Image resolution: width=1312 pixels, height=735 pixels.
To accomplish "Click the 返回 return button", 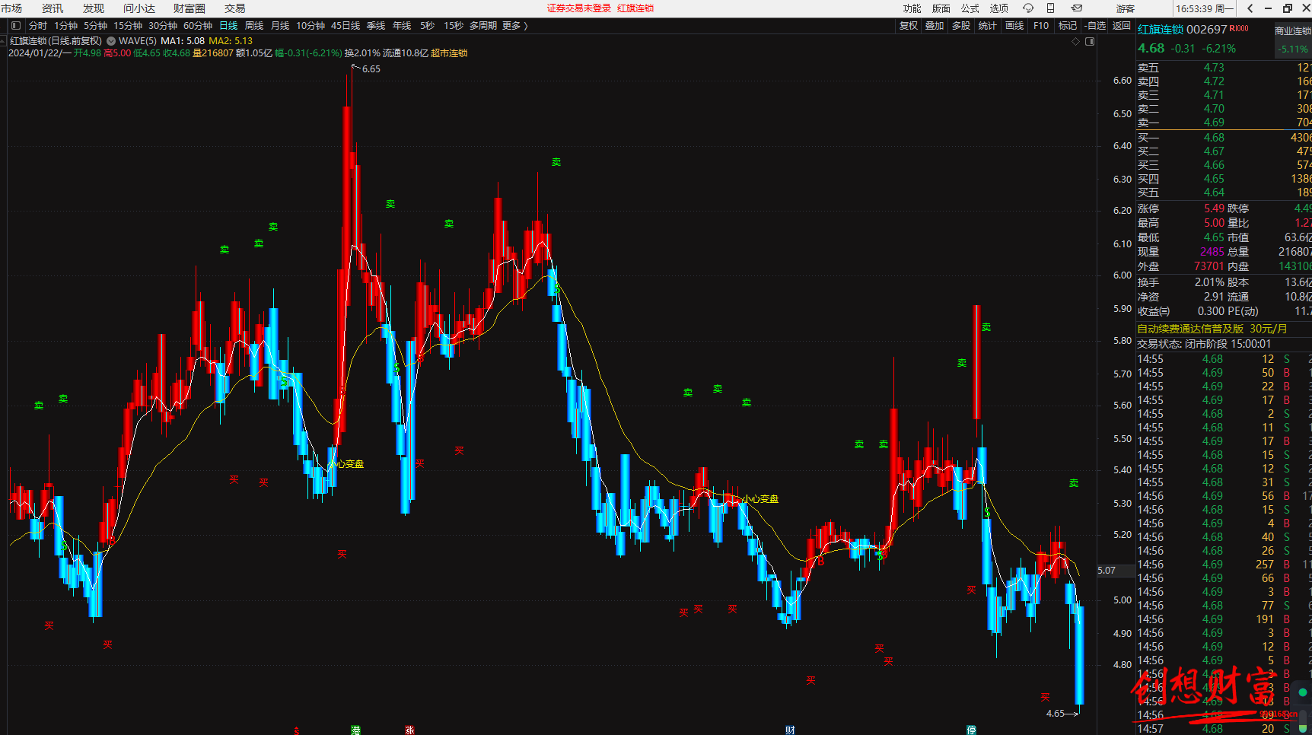I will pos(1122,26).
